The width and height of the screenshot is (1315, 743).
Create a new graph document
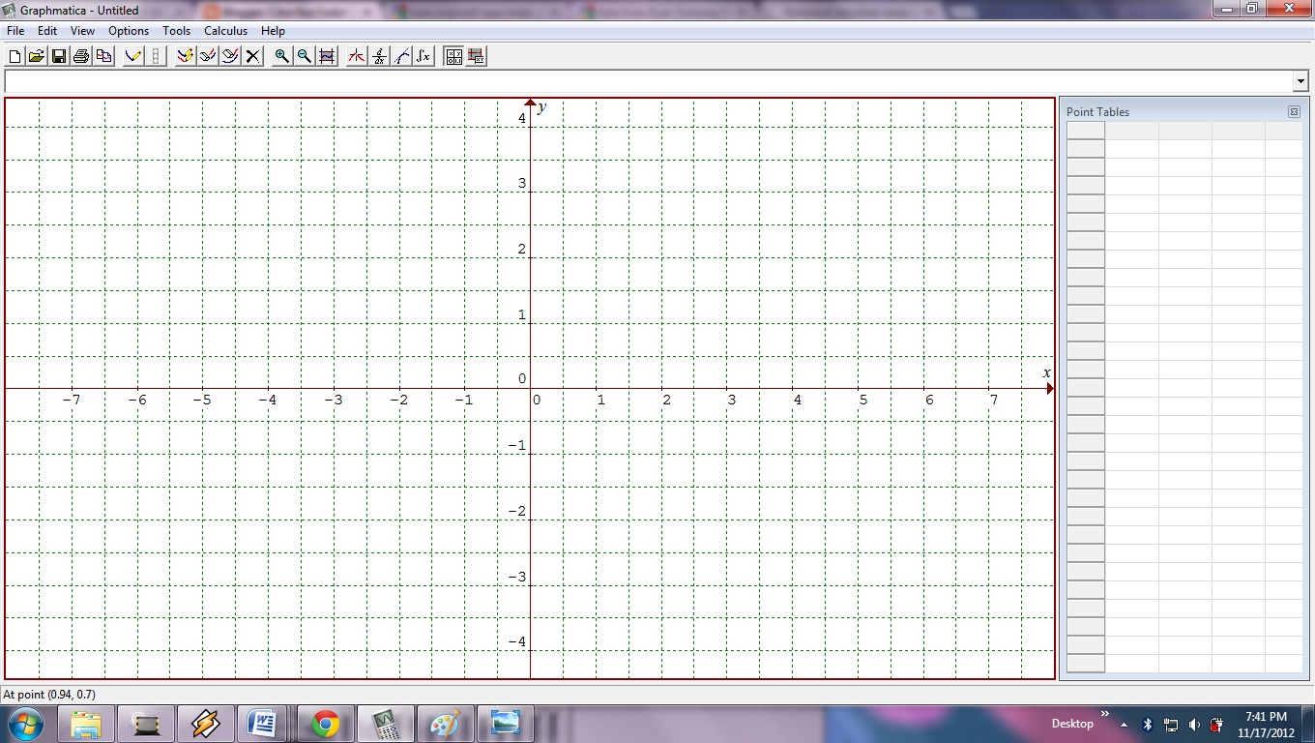click(15, 56)
